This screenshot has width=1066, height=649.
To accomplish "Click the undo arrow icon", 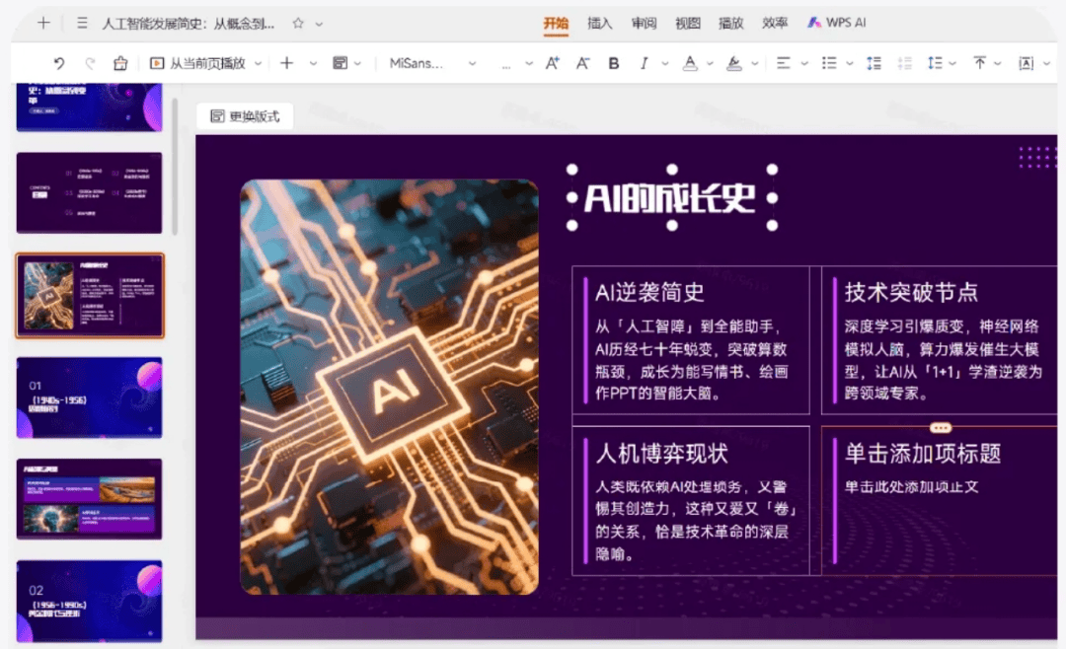I will [x=59, y=63].
